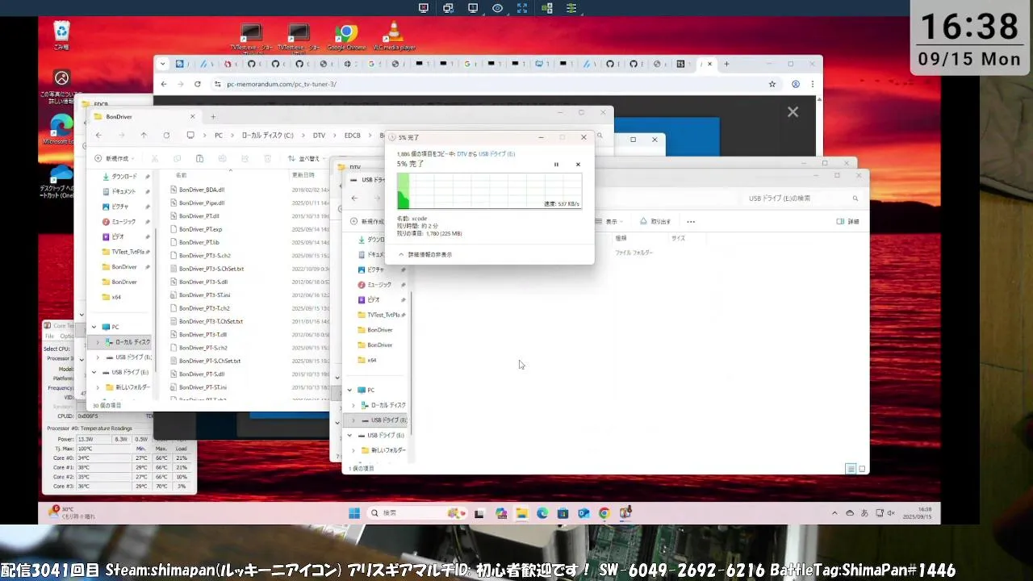
Task: Toggle the 詳細 details pane in USB window
Action: (x=848, y=221)
